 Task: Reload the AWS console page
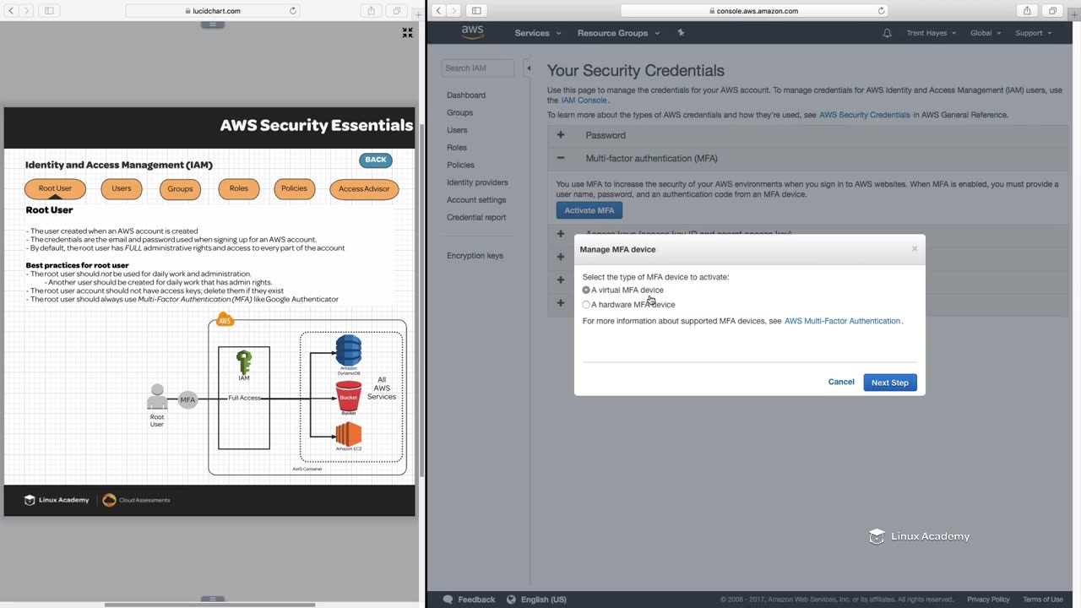pyautogui.click(x=881, y=11)
